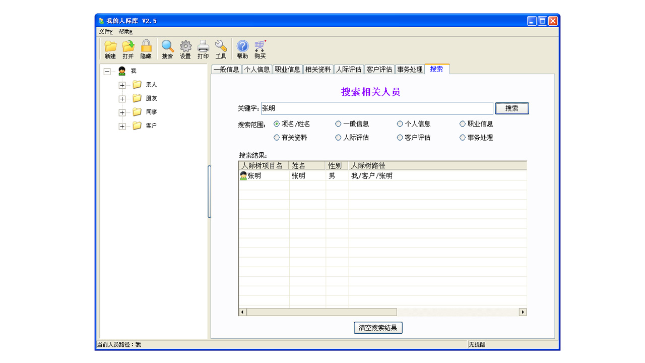Open the 工具 (Tools) wrench icon

coord(221,47)
